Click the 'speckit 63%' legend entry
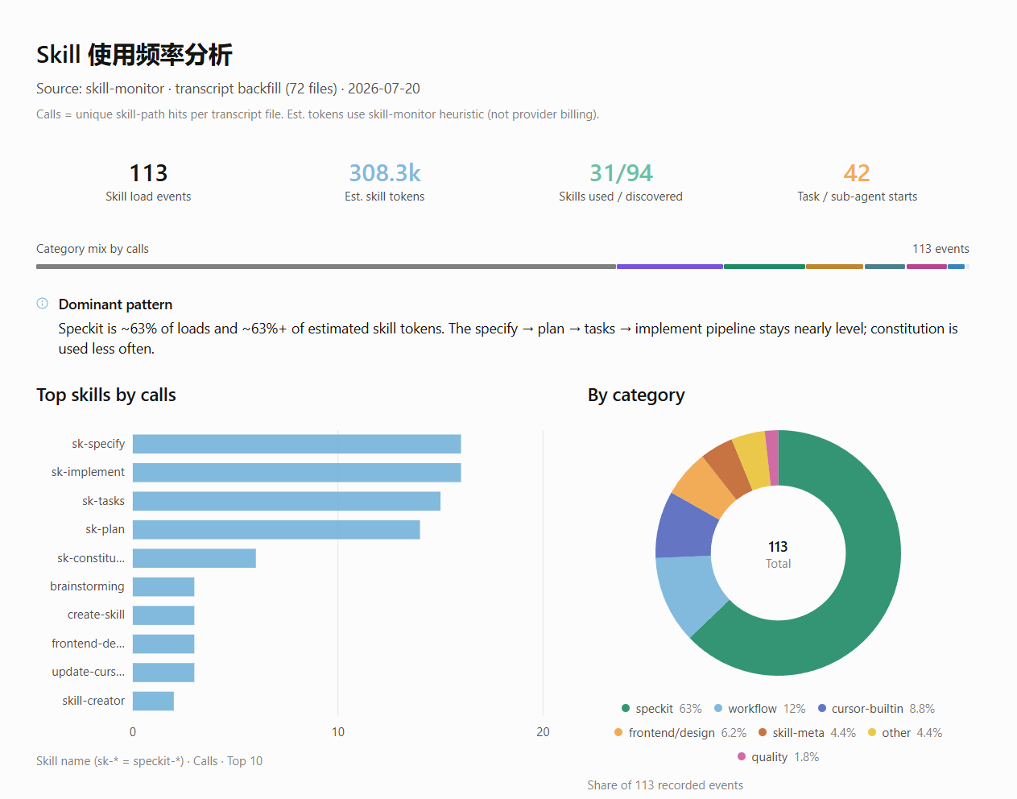Screen dimensions: 1017x799 point(662,709)
